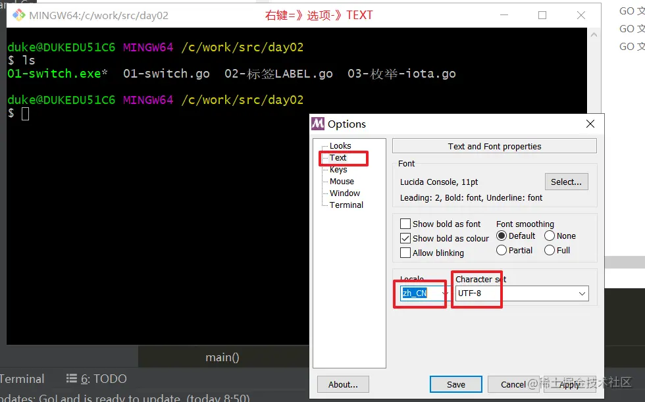645x402 pixels.
Task: Expand the Character set dropdown arrow
Action: click(x=582, y=293)
